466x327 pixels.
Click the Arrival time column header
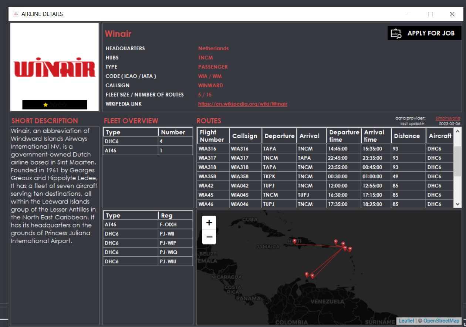click(x=376, y=136)
